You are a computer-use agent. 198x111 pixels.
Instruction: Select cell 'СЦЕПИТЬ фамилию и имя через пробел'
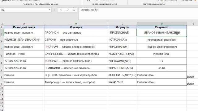click(x=76, y=75)
